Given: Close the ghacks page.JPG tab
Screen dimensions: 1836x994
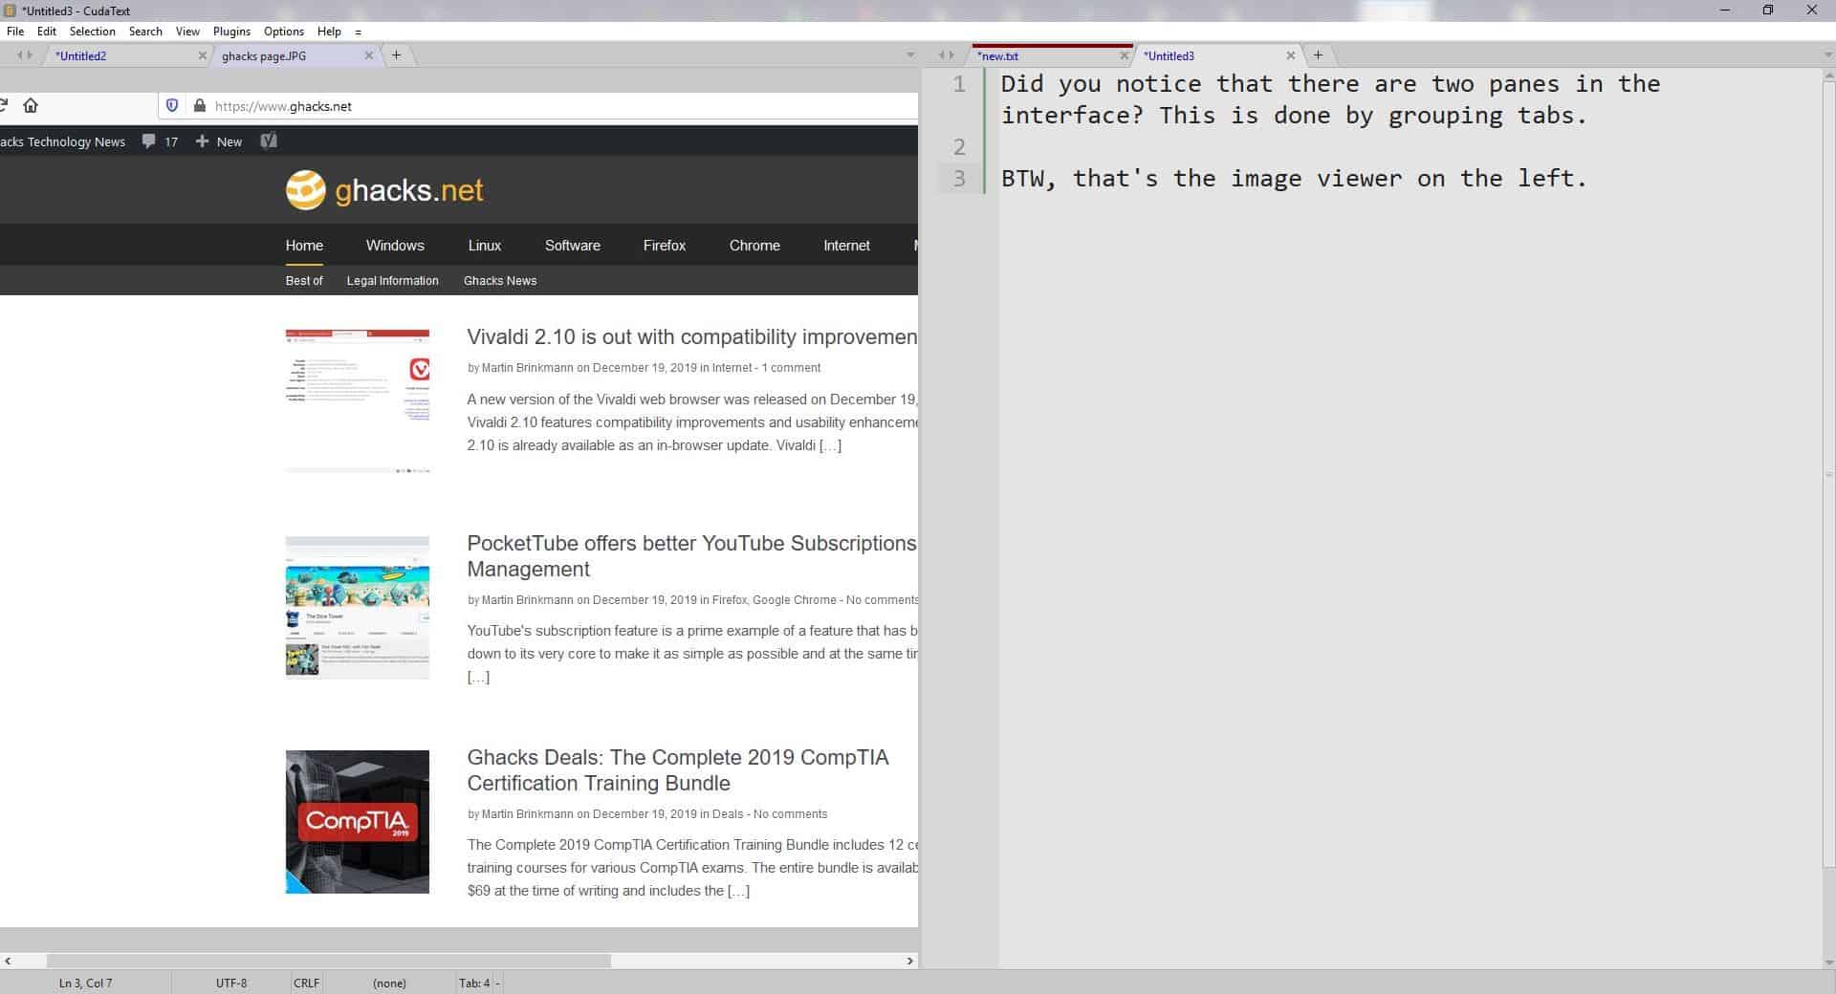Looking at the screenshot, I should (369, 55).
